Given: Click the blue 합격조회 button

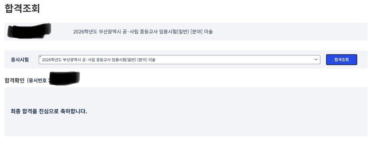Looking at the screenshot, I should (x=342, y=60).
